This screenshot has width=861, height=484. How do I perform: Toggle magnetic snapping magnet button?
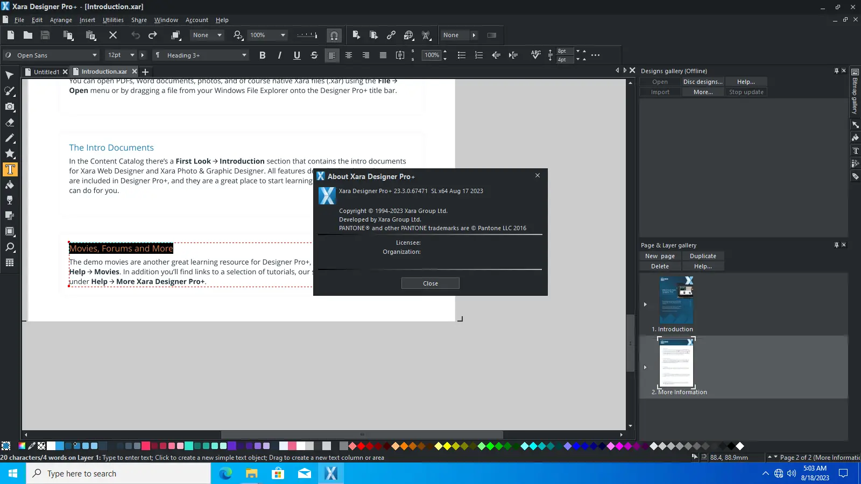[x=334, y=35]
